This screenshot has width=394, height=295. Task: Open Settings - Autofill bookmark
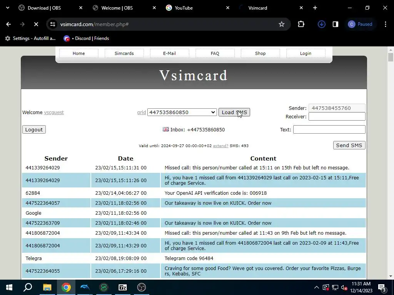coord(30,38)
